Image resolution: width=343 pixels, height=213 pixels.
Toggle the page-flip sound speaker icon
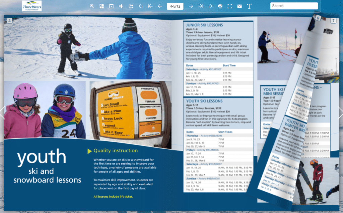tap(121, 6)
